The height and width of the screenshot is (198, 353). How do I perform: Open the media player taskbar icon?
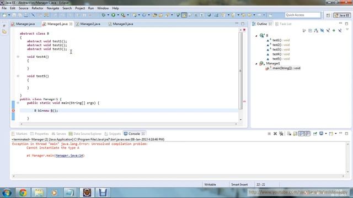click(x=54, y=193)
